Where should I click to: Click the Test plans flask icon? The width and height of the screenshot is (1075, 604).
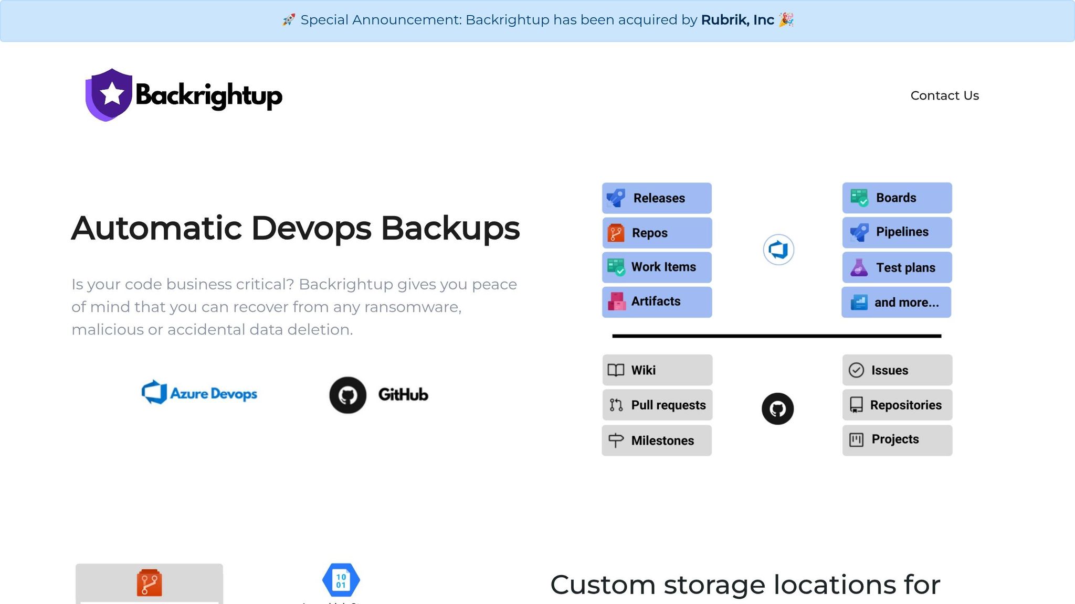[x=859, y=267]
